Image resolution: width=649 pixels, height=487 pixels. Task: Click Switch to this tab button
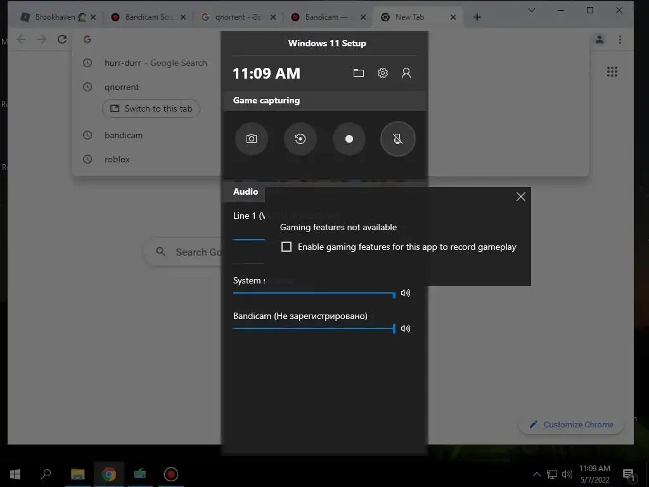tap(151, 108)
